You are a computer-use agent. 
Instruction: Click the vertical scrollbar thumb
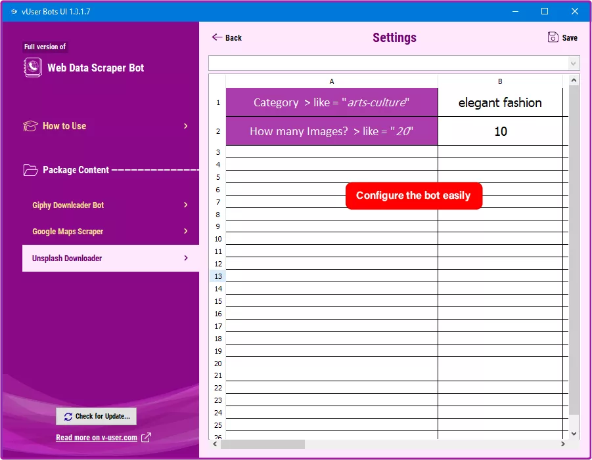574,250
